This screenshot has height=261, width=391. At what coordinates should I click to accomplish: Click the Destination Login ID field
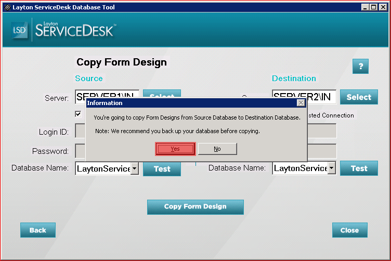tap(322, 131)
